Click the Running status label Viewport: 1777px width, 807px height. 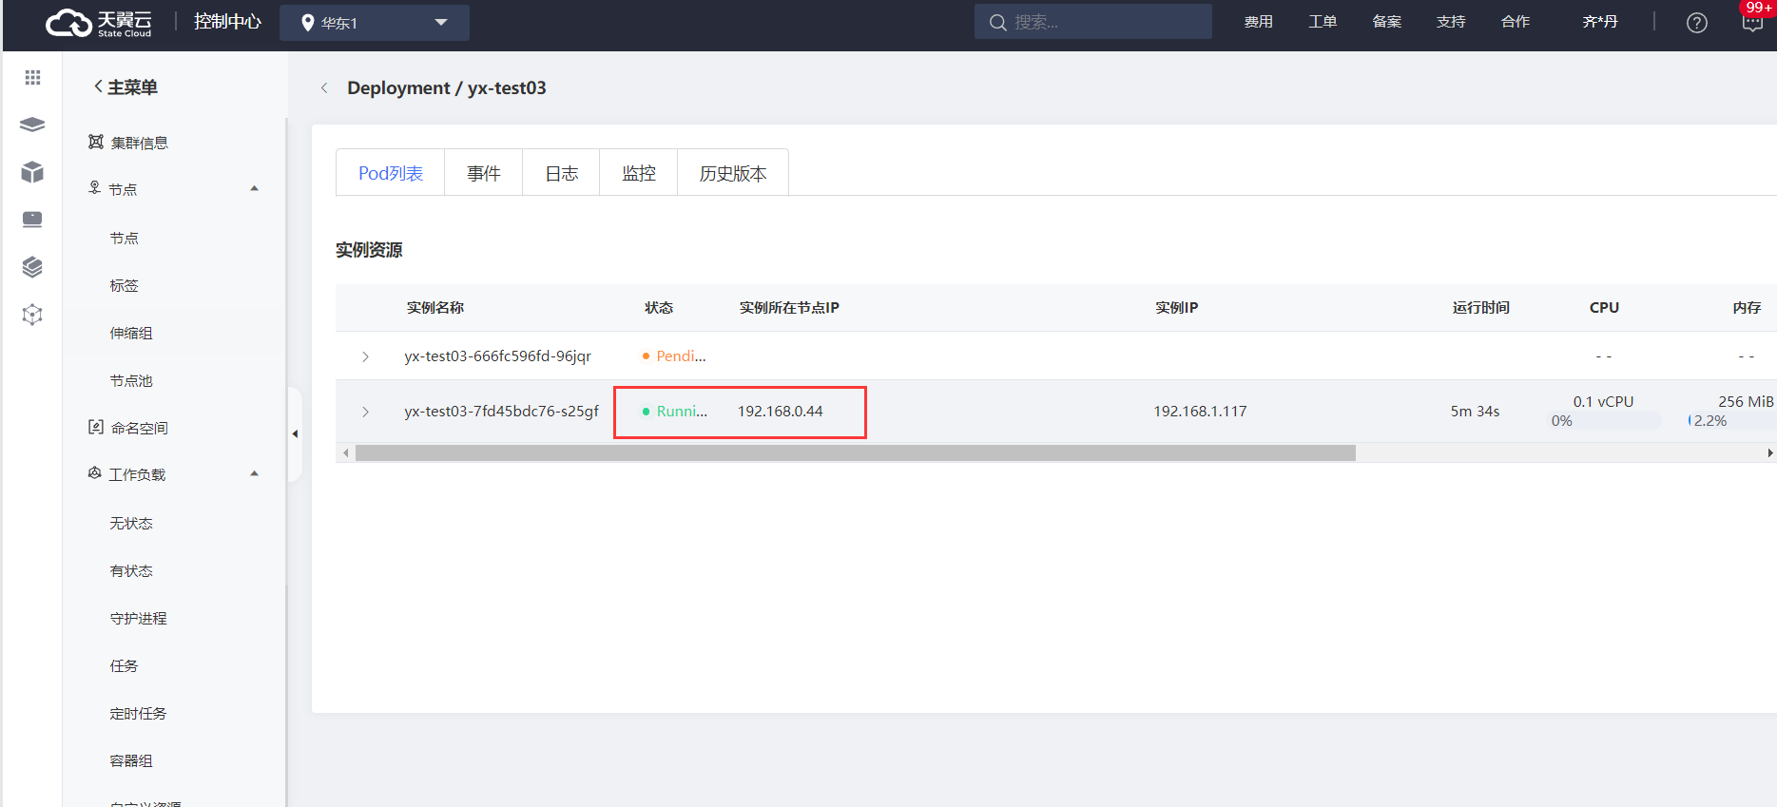(x=682, y=411)
